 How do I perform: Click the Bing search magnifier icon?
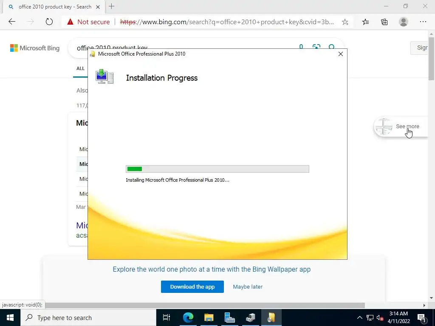331,47
